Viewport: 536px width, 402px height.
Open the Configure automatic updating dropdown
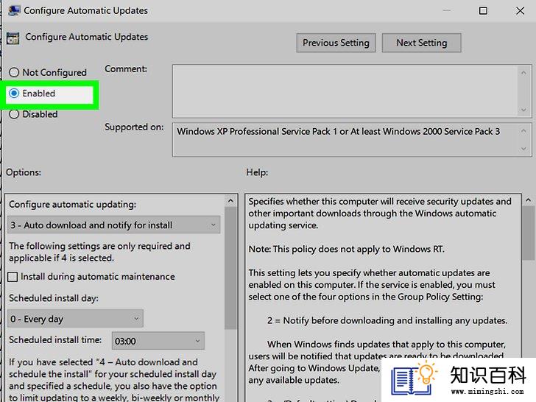pos(114,225)
